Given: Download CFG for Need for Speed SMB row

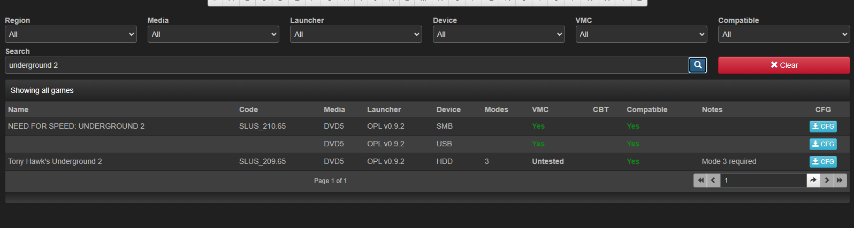Looking at the screenshot, I should tap(823, 127).
